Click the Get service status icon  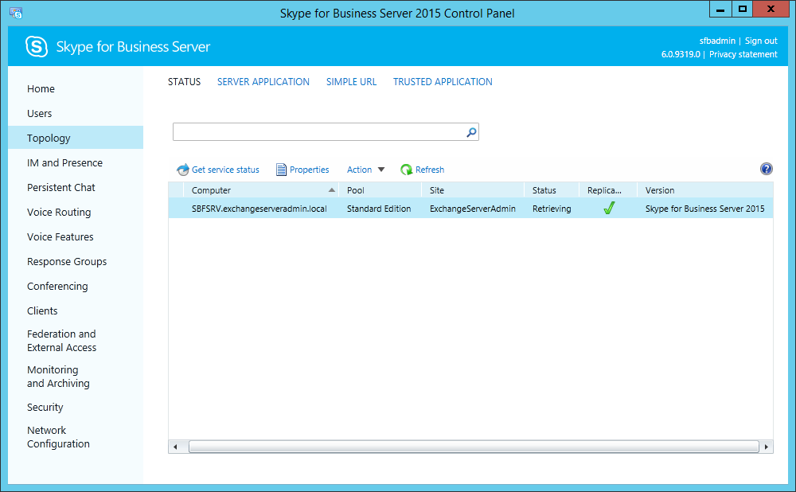183,170
